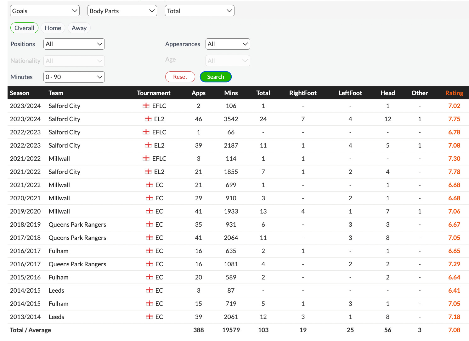Click England flag in 2017/2018 QPR row

click(x=150, y=237)
